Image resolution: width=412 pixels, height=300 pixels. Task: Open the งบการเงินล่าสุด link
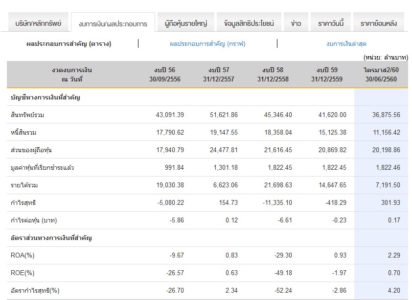346,44
